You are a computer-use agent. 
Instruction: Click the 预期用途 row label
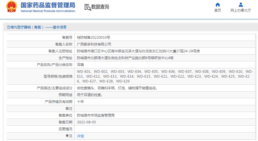point(65,95)
